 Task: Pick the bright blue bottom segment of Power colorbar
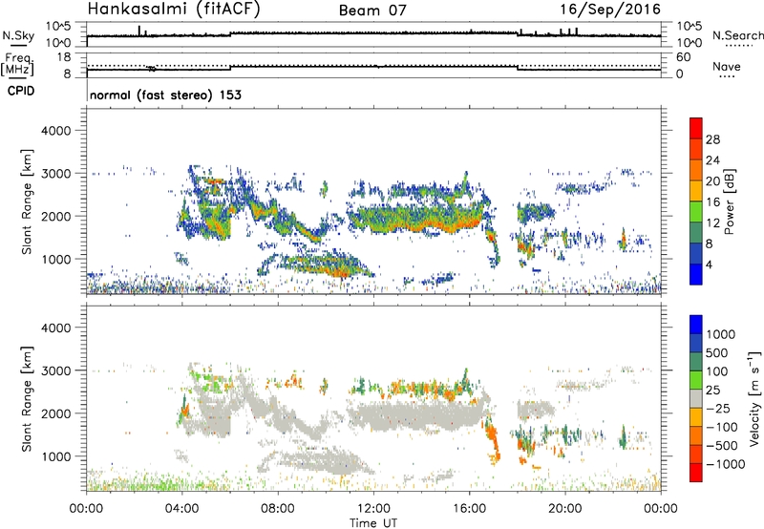point(696,275)
